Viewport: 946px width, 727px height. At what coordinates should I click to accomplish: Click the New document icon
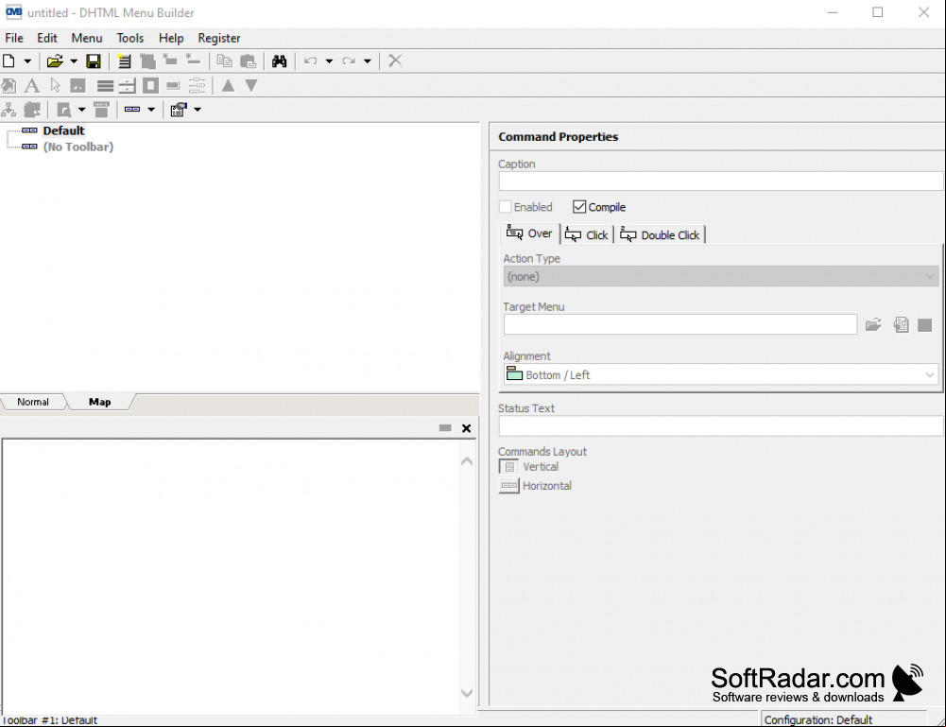pyautogui.click(x=9, y=61)
